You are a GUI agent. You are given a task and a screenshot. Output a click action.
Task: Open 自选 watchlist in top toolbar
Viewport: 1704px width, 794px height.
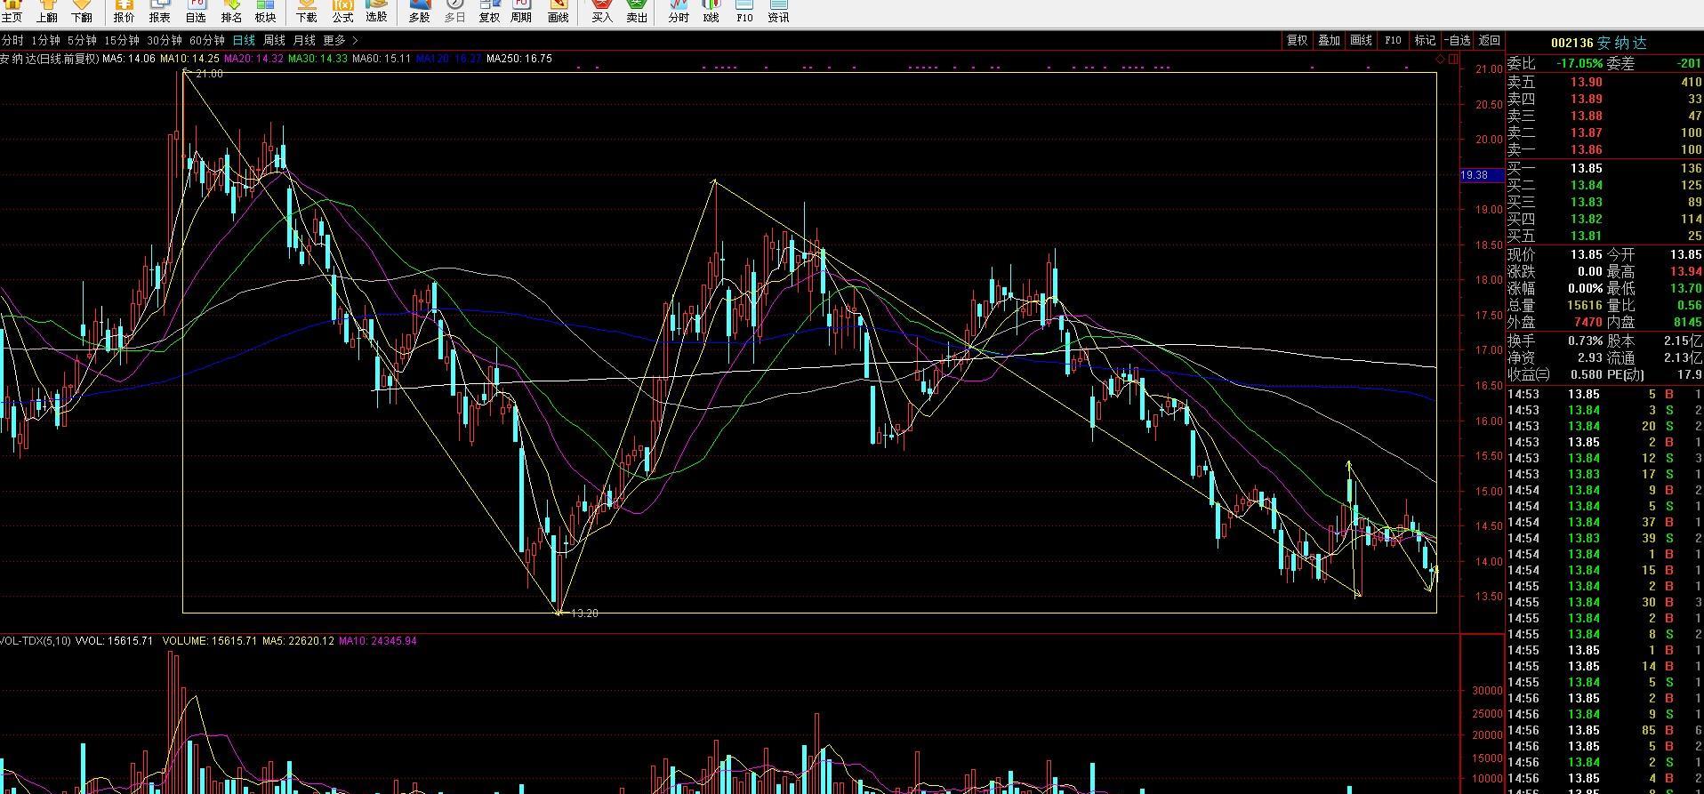195,12
